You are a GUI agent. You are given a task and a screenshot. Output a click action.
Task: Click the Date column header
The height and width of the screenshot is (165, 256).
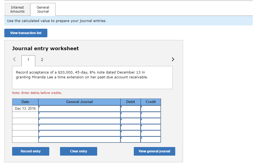click(25, 102)
